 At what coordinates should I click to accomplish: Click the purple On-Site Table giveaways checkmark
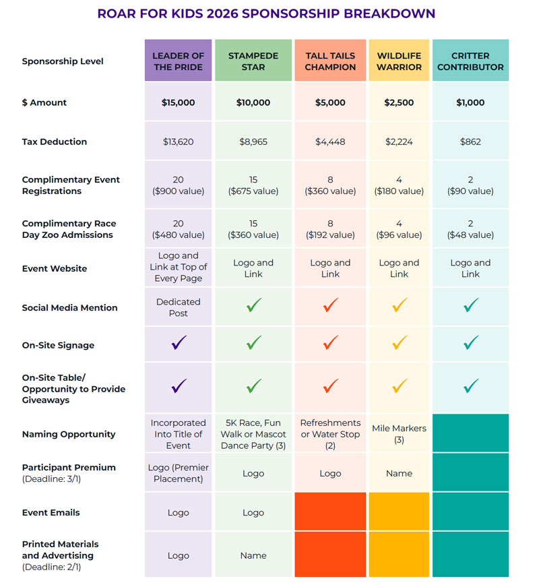click(x=179, y=386)
